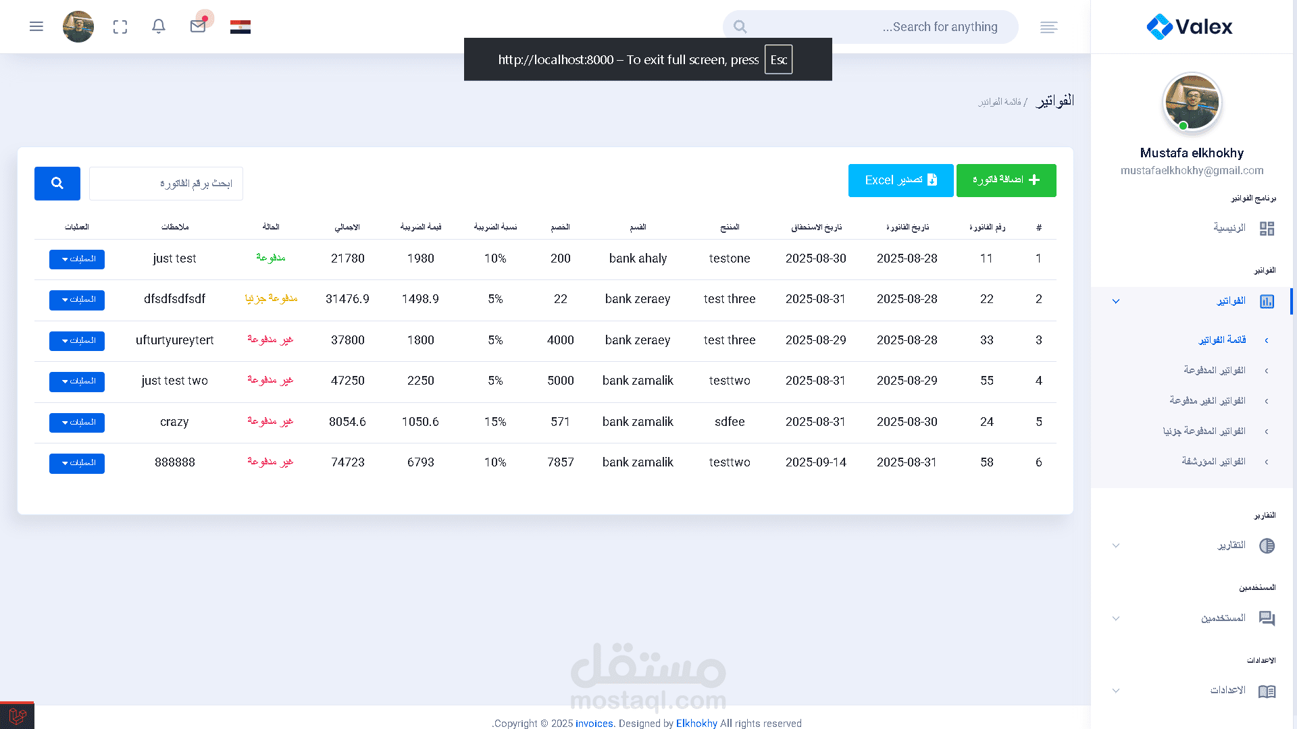The width and height of the screenshot is (1297, 729).
Task: Click the blue invoice search button
Action: pos(57,184)
